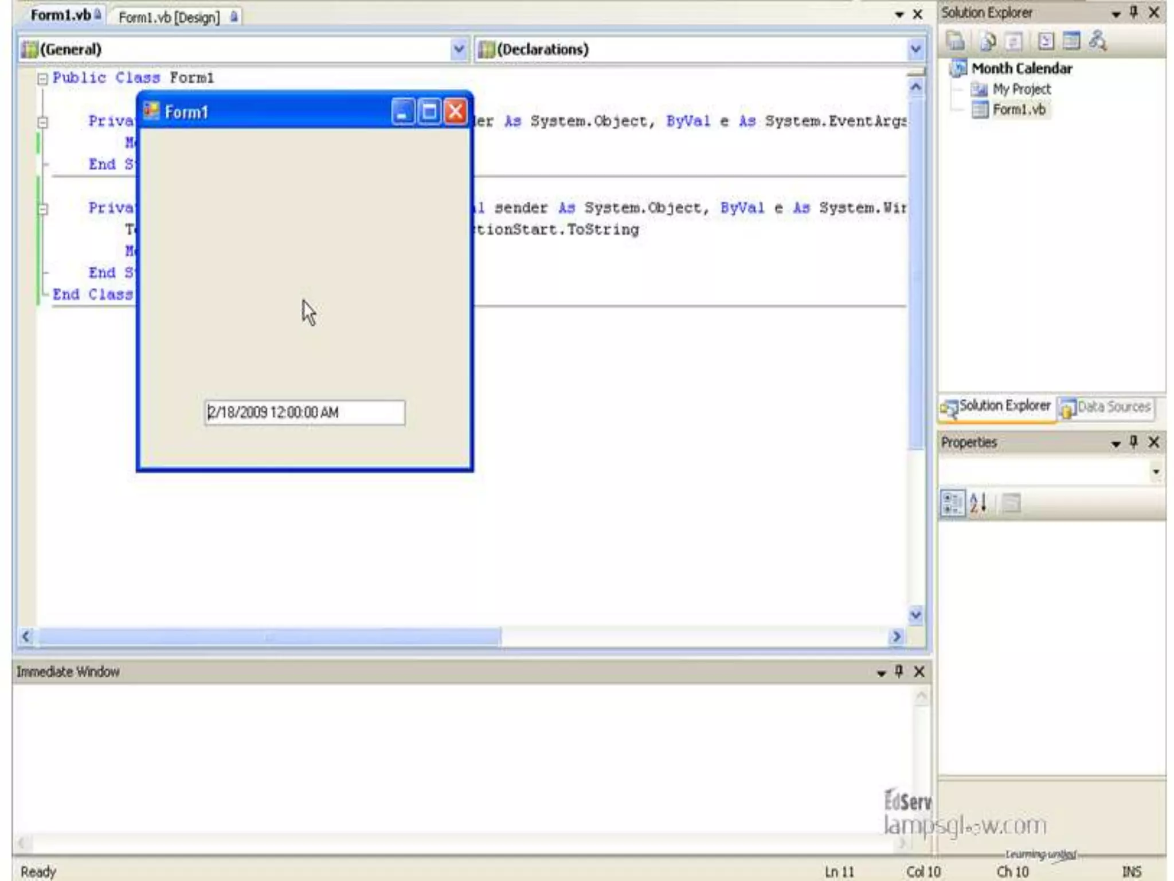
Task: Click 'Form1' in the Public Class line
Action: tap(191, 78)
